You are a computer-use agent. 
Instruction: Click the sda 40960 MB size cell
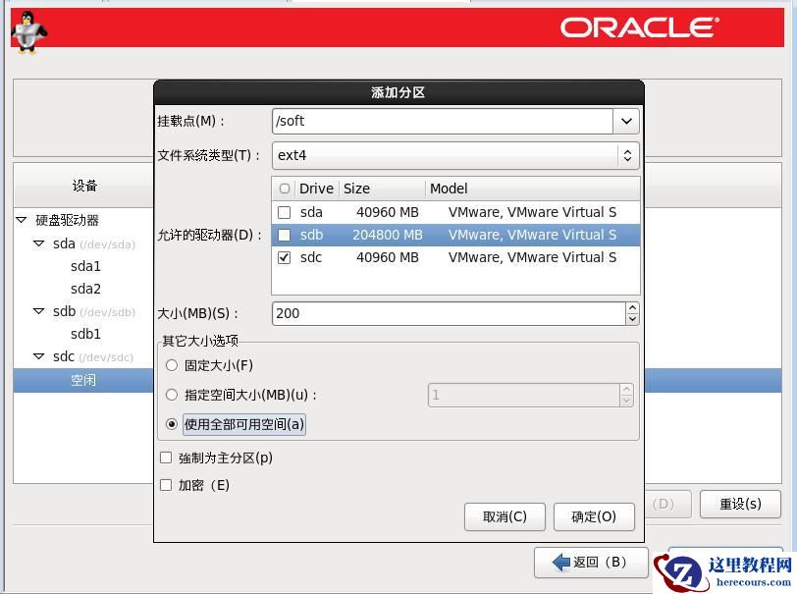tap(388, 212)
